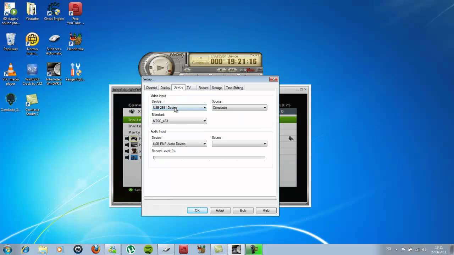
Task: Open Windows Live Messenger taskbar icon
Action: [x=113, y=250]
